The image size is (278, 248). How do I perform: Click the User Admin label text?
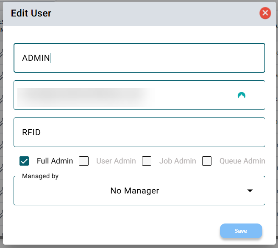[x=116, y=161]
